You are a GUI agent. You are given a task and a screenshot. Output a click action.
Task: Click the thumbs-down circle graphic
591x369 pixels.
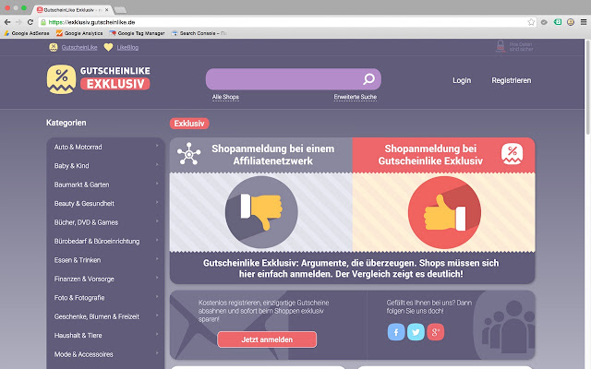(261, 212)
